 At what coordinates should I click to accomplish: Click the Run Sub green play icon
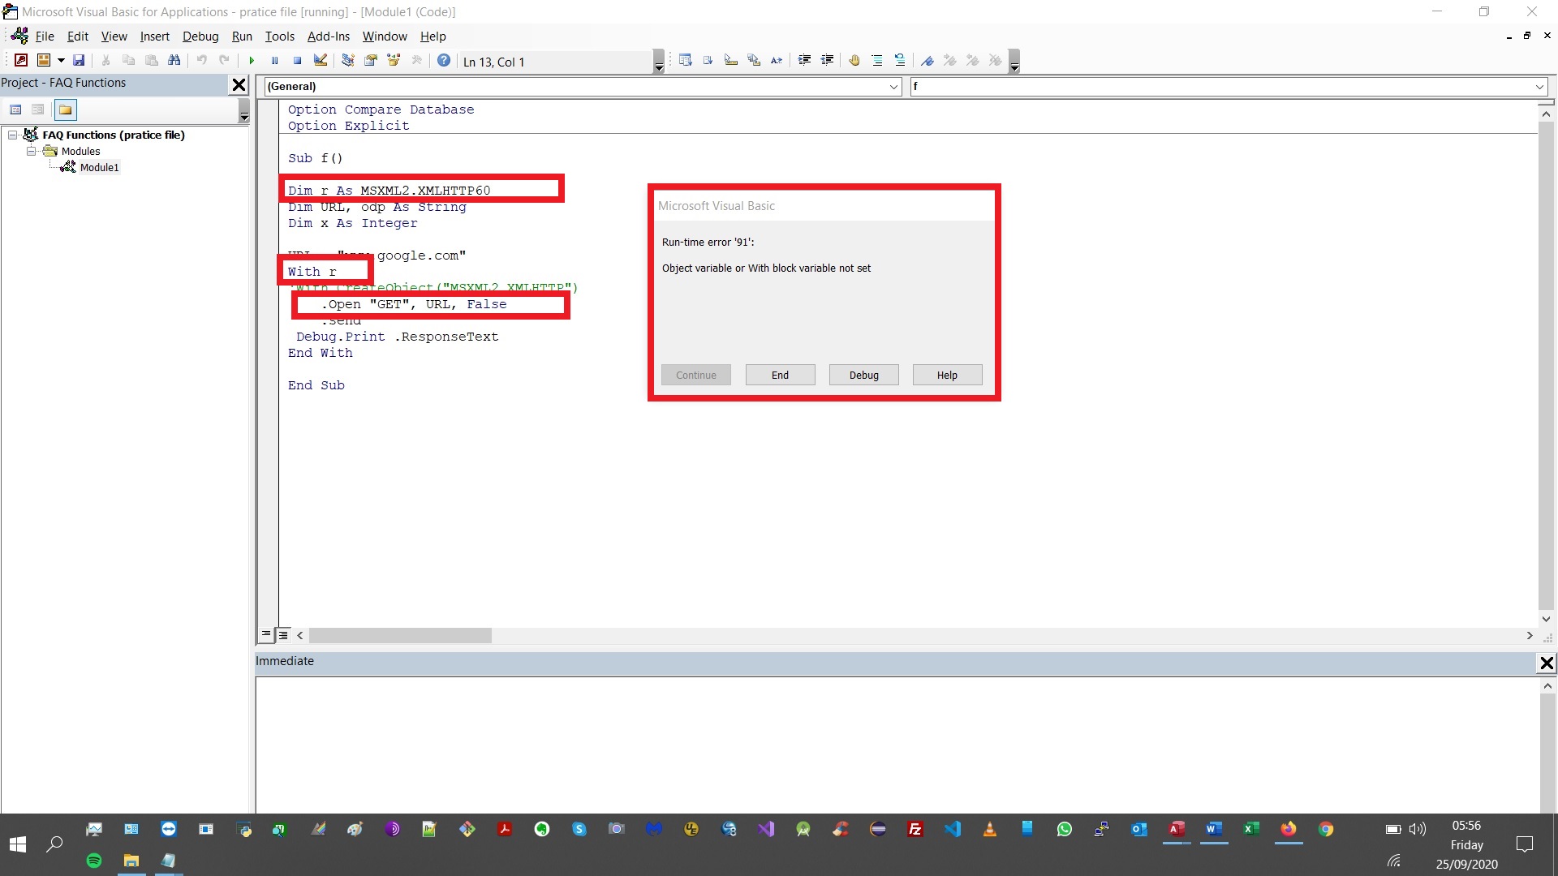tap(252, 61)
